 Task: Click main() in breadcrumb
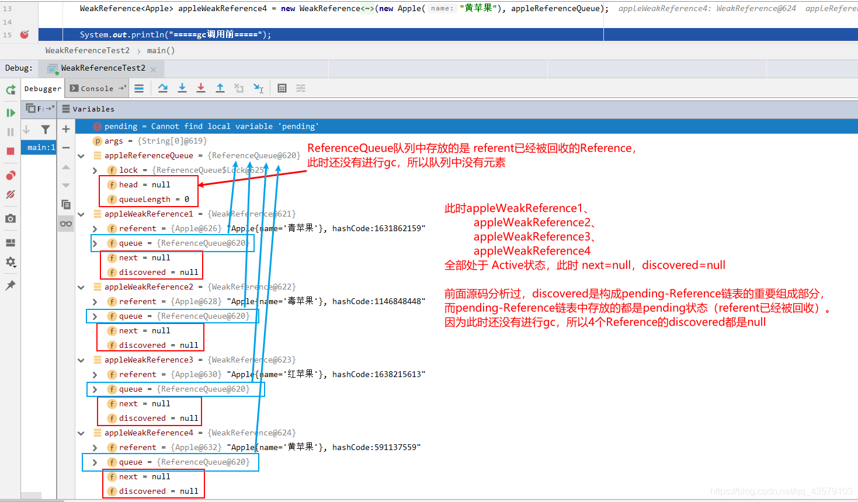coord(161,51)
